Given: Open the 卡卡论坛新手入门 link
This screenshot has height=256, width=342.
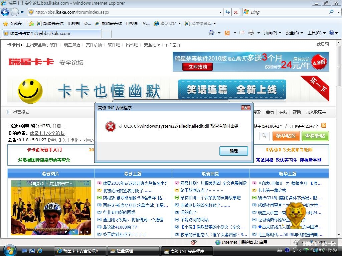Looking at the screenshot, I should tap(44, 150).
